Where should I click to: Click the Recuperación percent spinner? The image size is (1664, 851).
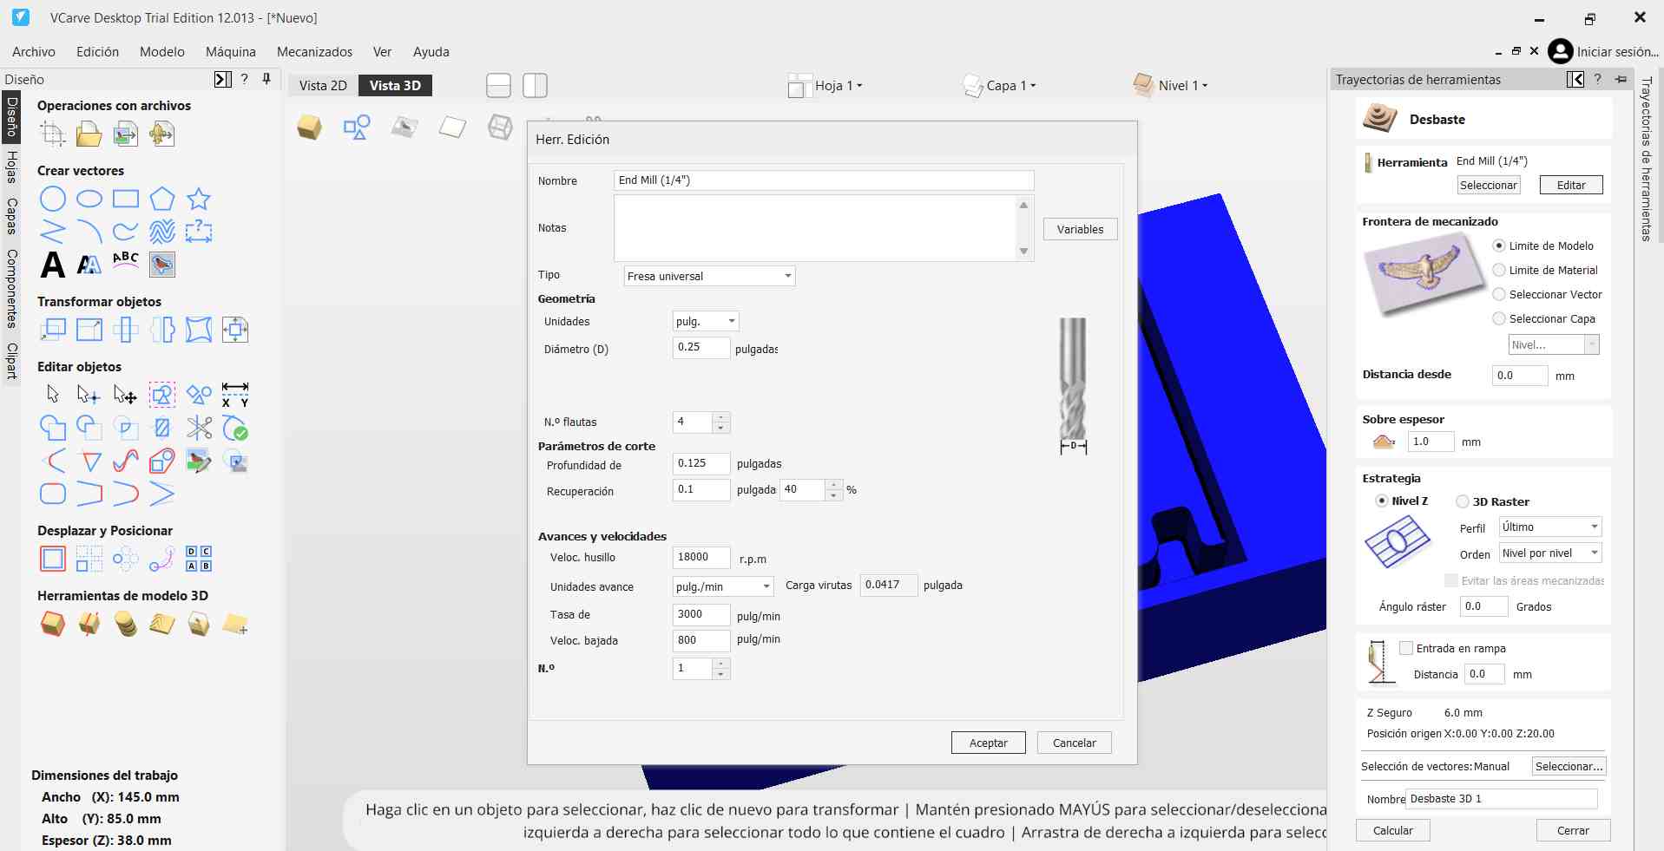click(x=833, y=490)
